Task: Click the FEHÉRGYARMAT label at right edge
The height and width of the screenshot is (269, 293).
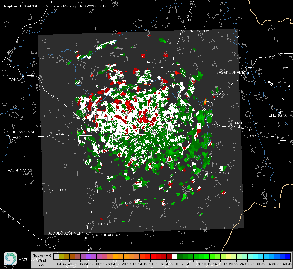Action: click(x=280, y=115)
